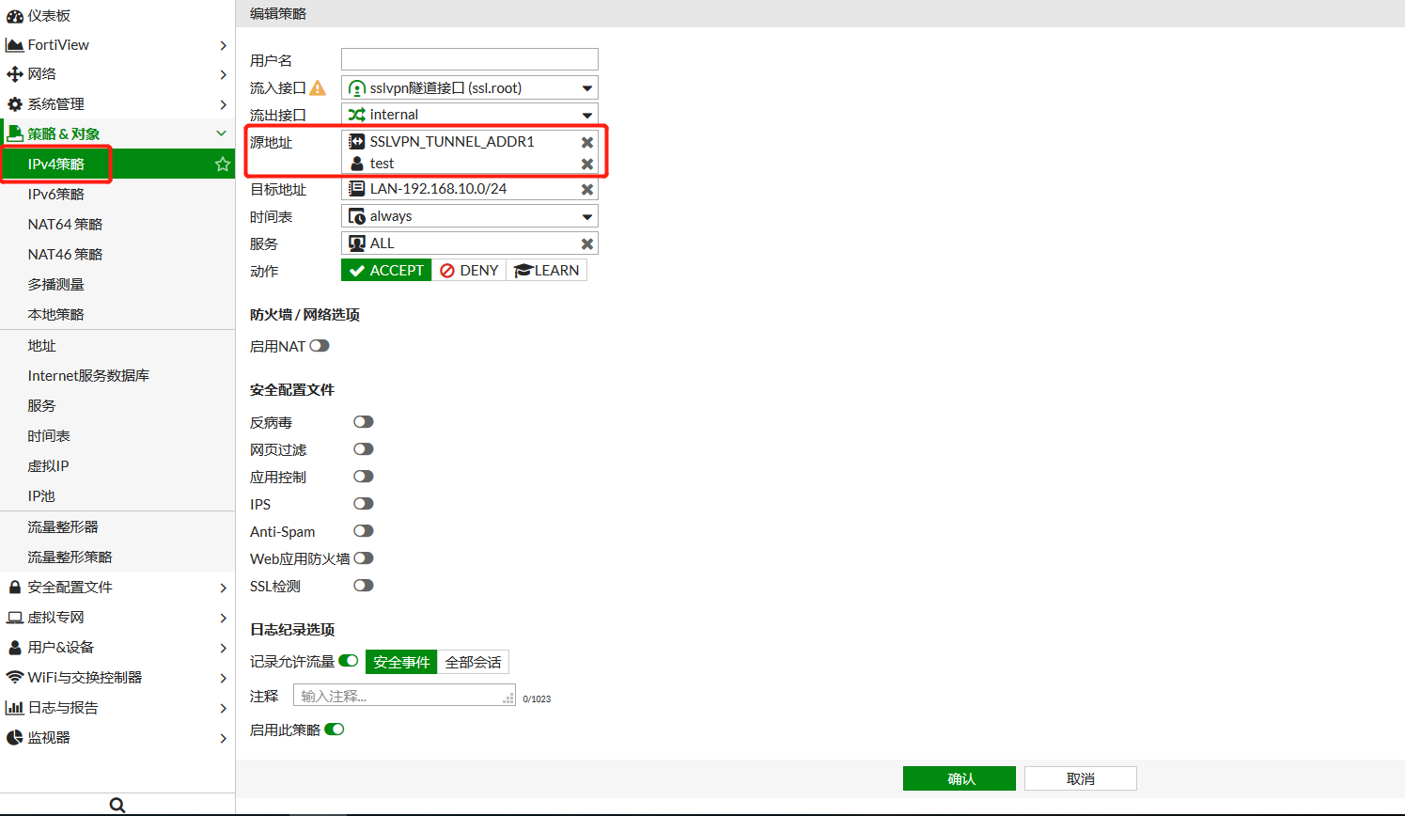Click the User & Device person icon
This screenshot has width=1405, height=816.
15,648
